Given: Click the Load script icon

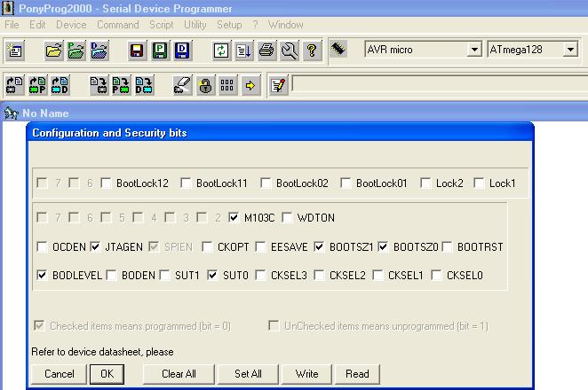Looking at the screenshot, I should pos(243,51).
